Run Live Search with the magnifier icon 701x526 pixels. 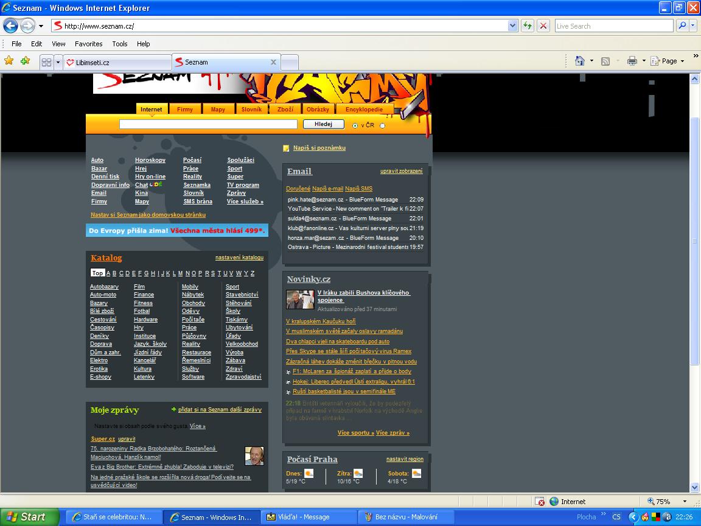pos(682,26)
